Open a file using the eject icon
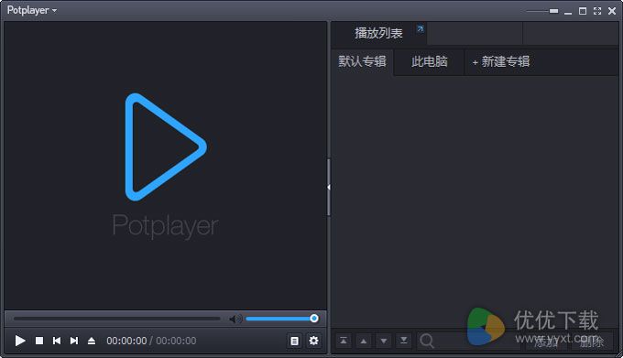This screenshot has width=623, height=358. 92,341
